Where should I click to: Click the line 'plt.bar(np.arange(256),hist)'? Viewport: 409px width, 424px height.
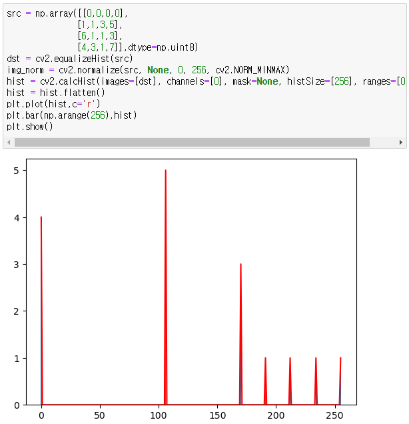tap(71, 115)
